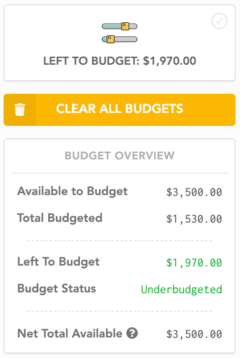Click the Available to Budget label
This screenshot has height=358, width=240.
tap(72, 191)
